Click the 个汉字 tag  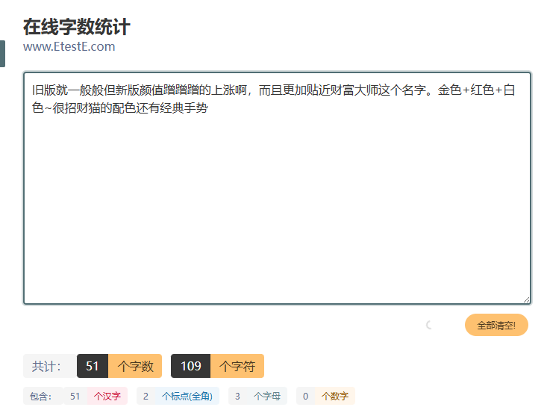coord(107,396)
